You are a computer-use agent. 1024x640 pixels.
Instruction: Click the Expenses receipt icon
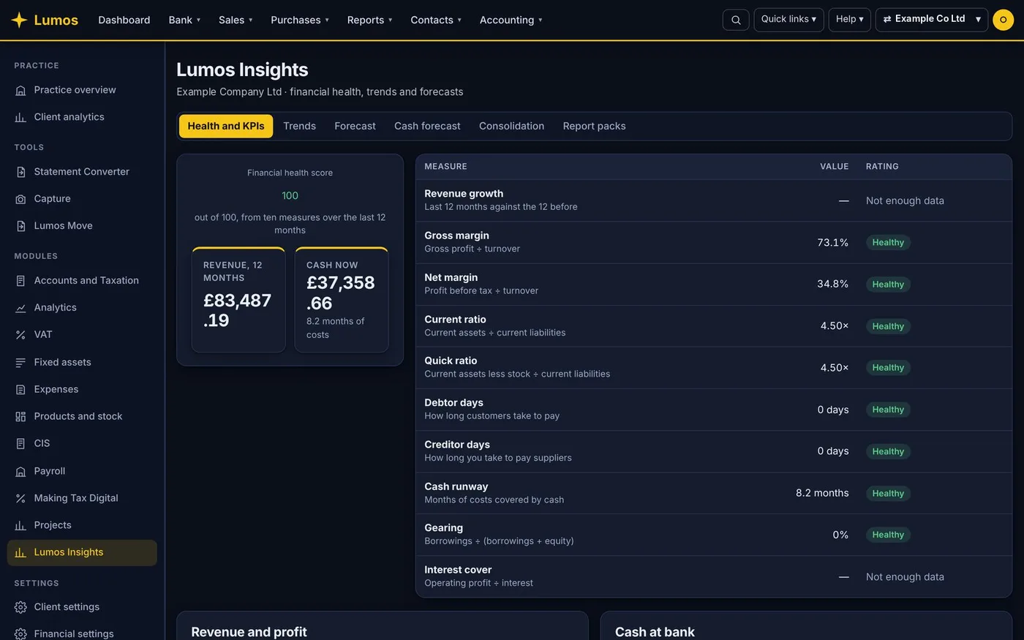[20, 390]
